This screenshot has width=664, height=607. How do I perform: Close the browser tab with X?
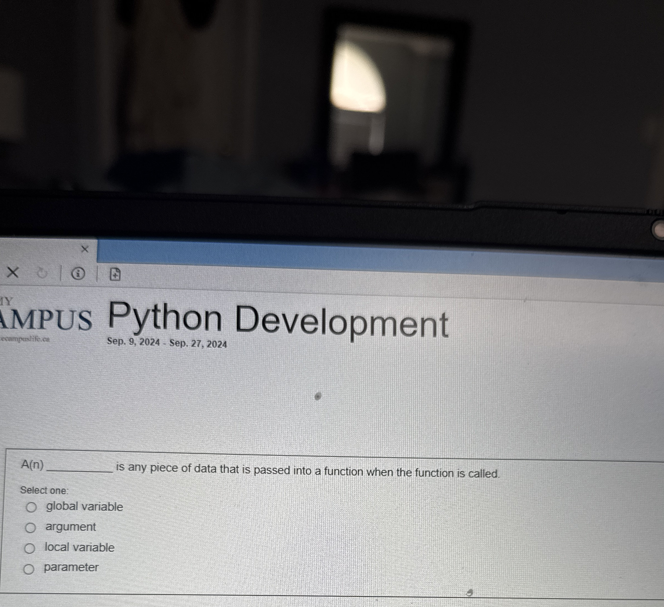tap(85, 249)
